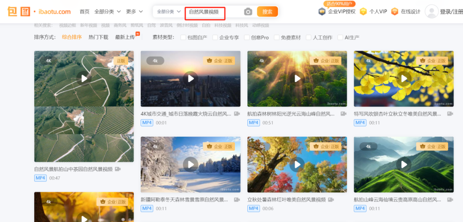
Task: Open 登录/注册 login link
Action: click(x=451, y=12)
